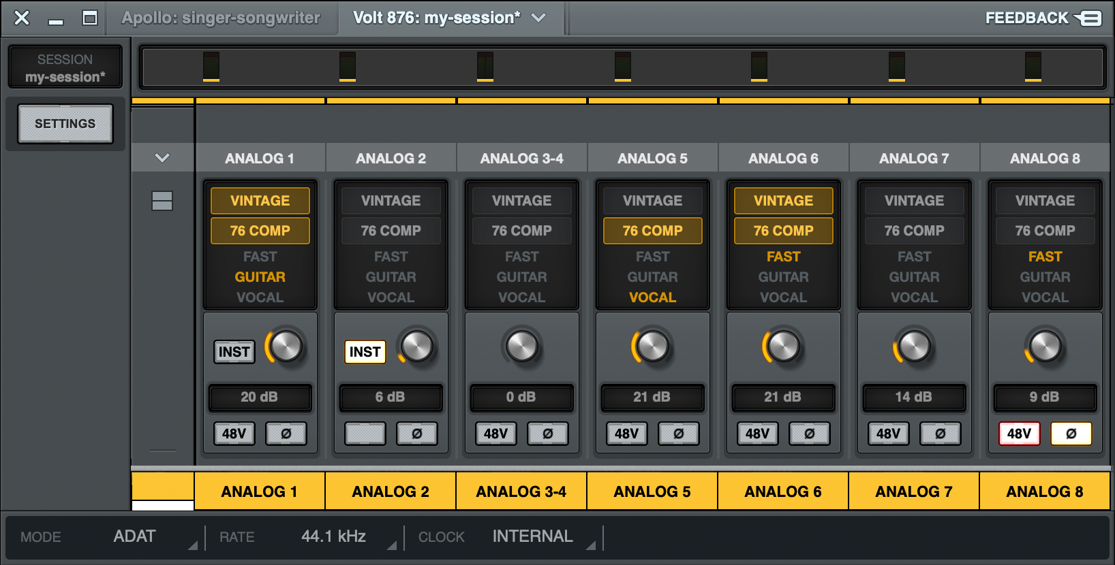Viewport: 1115px width, 565px height.
Task: Disable 48V phantom power on Analog 8
Action: pyautogui.click(x=1019, y=434)
